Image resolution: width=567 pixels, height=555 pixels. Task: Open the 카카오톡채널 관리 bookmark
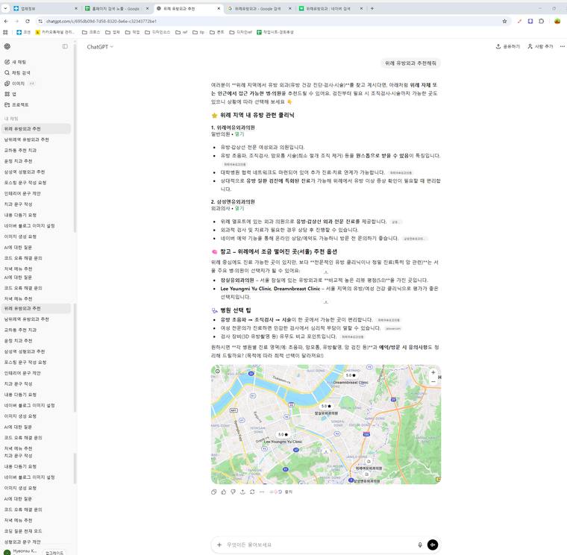55,32
